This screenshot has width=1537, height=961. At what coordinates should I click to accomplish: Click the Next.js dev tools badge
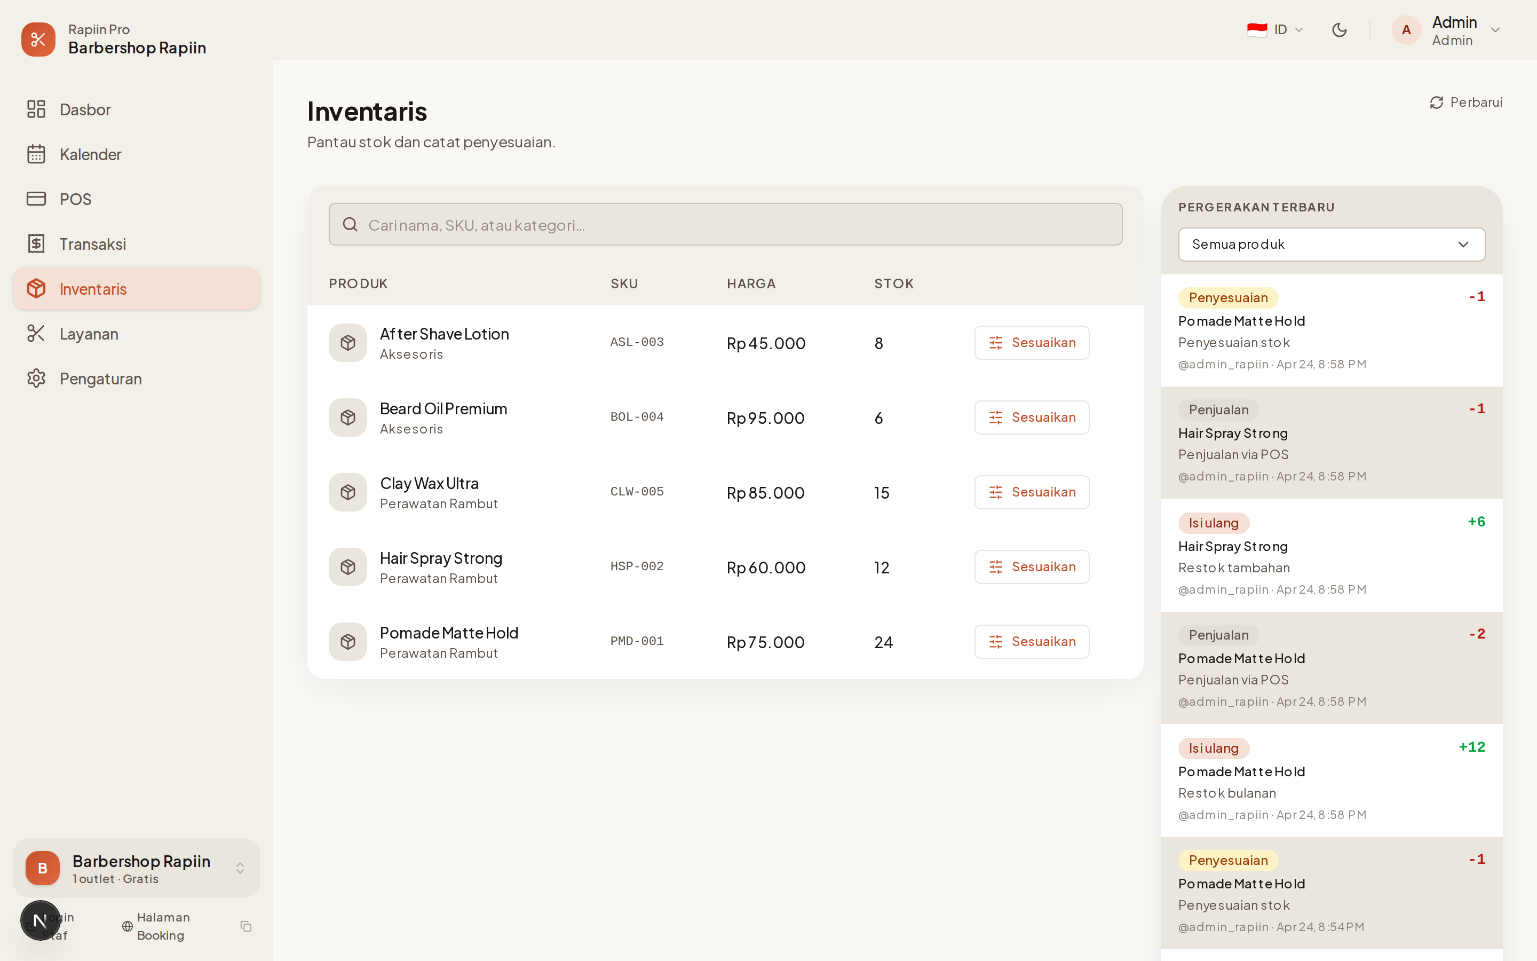click(40, 920)
